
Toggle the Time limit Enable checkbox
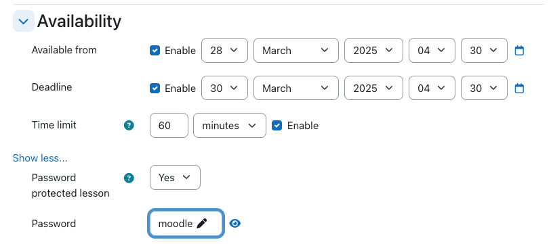(277, 126)
